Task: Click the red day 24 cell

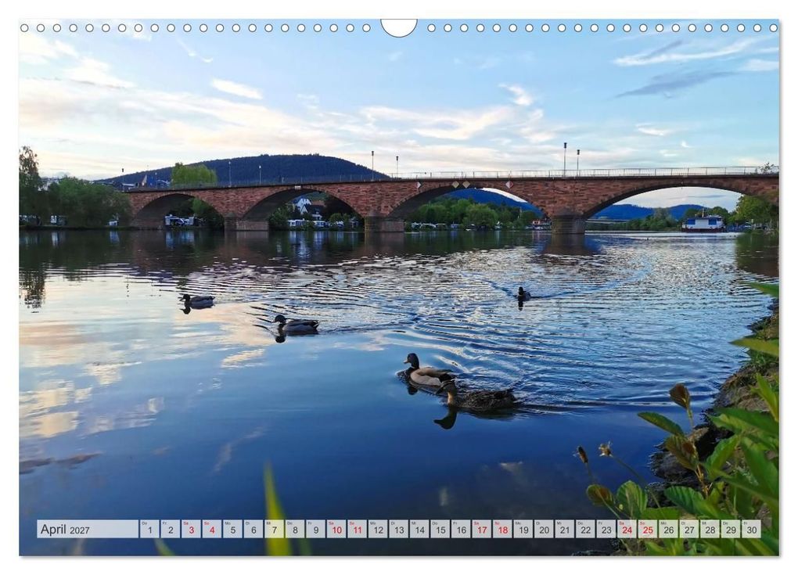Action: pos(627,529)
